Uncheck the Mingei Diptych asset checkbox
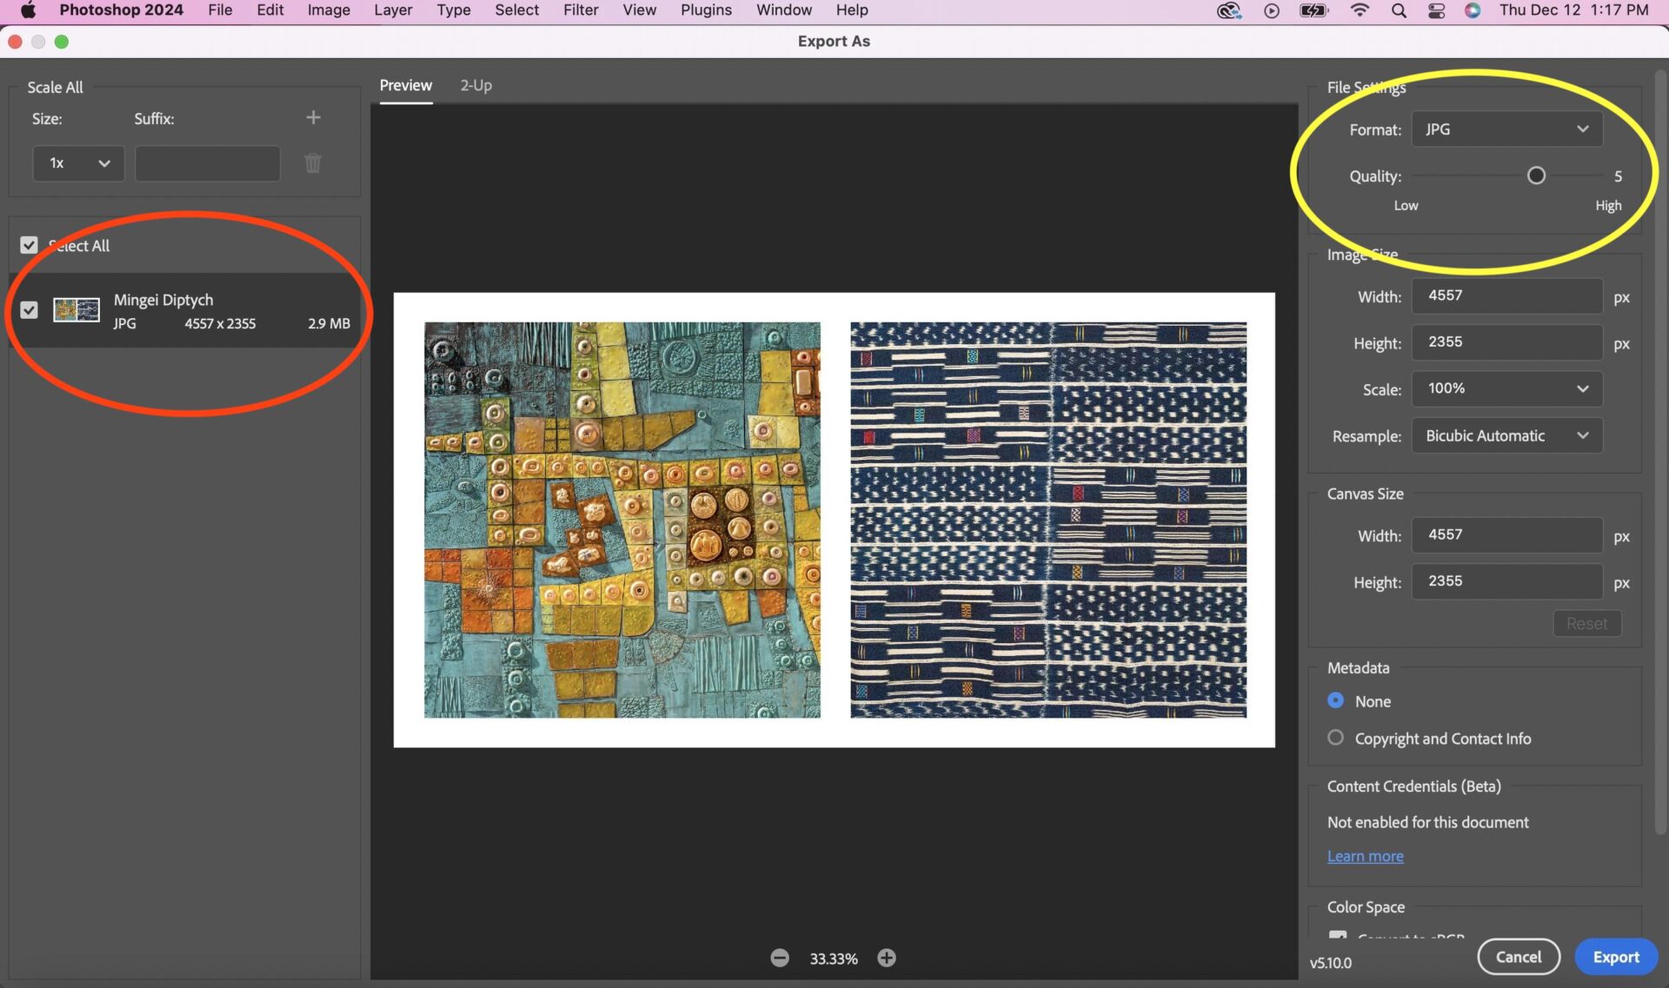Image resolution: width=1669 pixels, height=988 pixels. [29, 309]
